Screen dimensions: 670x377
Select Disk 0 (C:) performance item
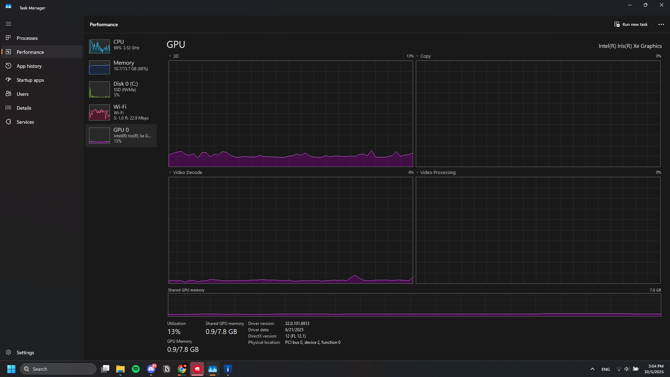(x=121, y=89)
